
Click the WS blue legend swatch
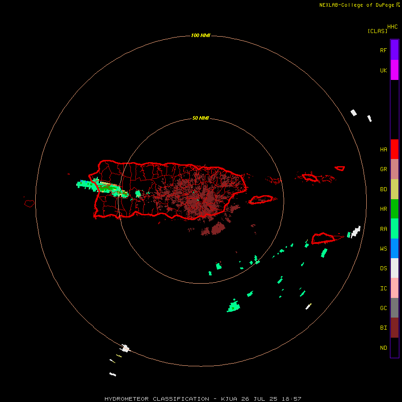click(x=394, y=248)
